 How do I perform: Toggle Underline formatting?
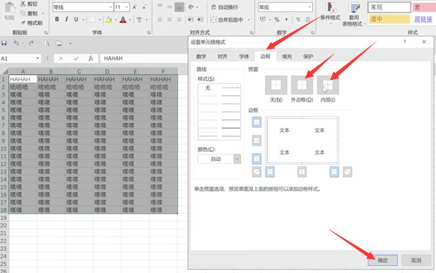tap(76, 19)
